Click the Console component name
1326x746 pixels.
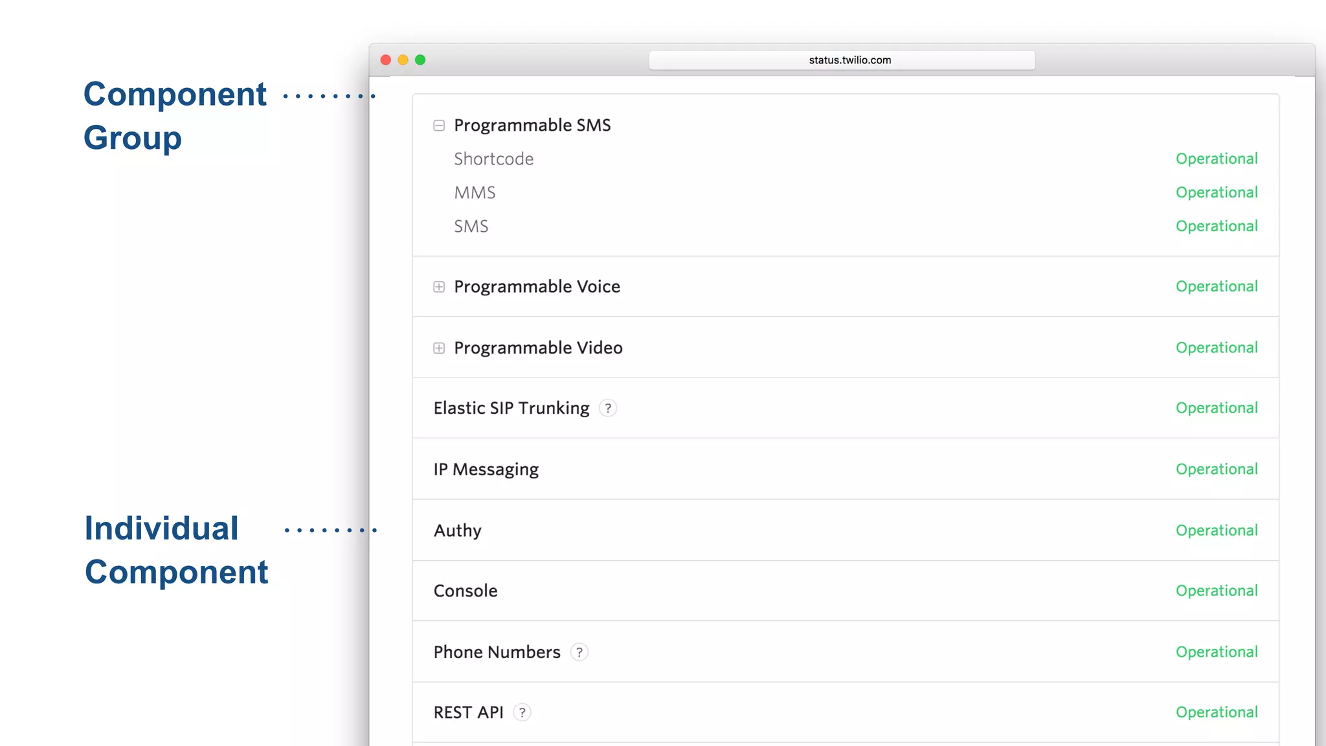pyautogui.click(x=465, y=591)
